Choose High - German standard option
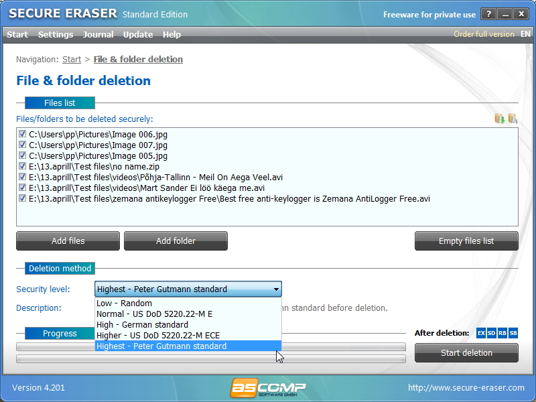The height and width of the screenshot is (402, 536). click(x=188, y=325)
